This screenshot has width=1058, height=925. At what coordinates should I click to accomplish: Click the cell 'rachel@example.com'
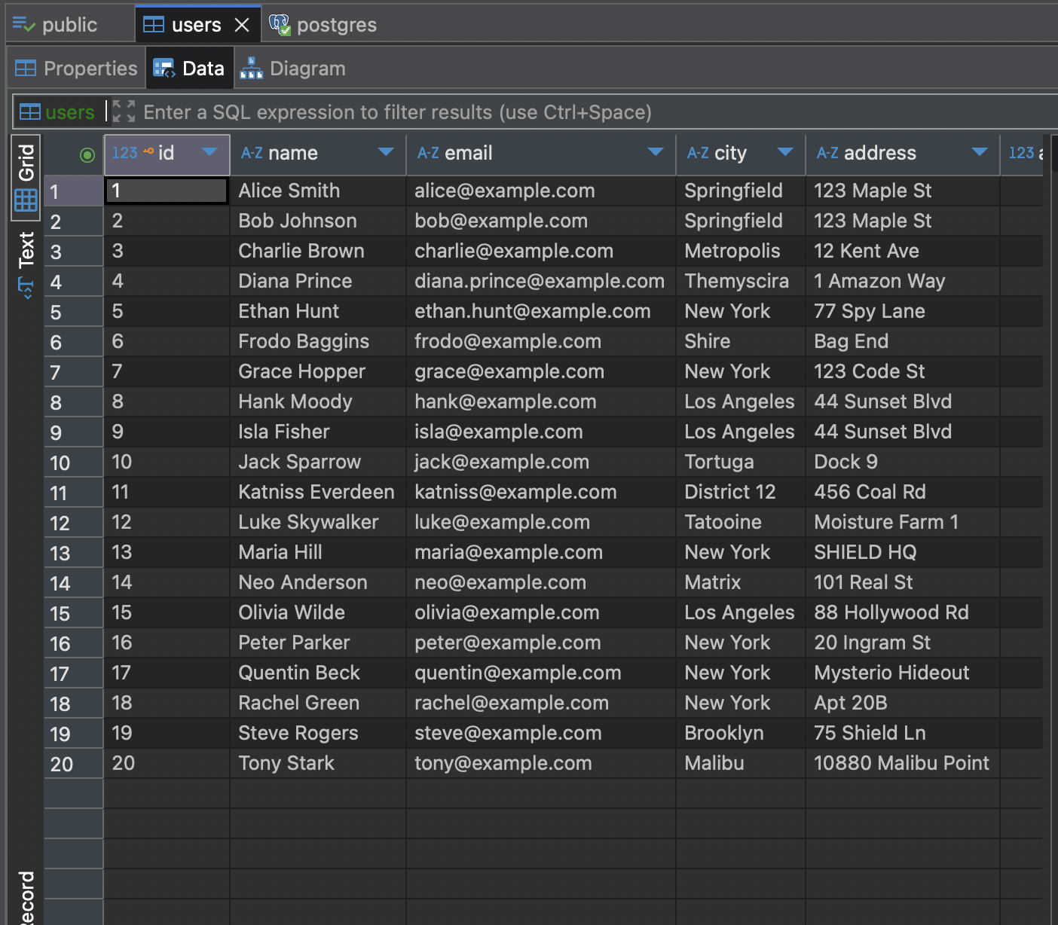coord(541,703)
